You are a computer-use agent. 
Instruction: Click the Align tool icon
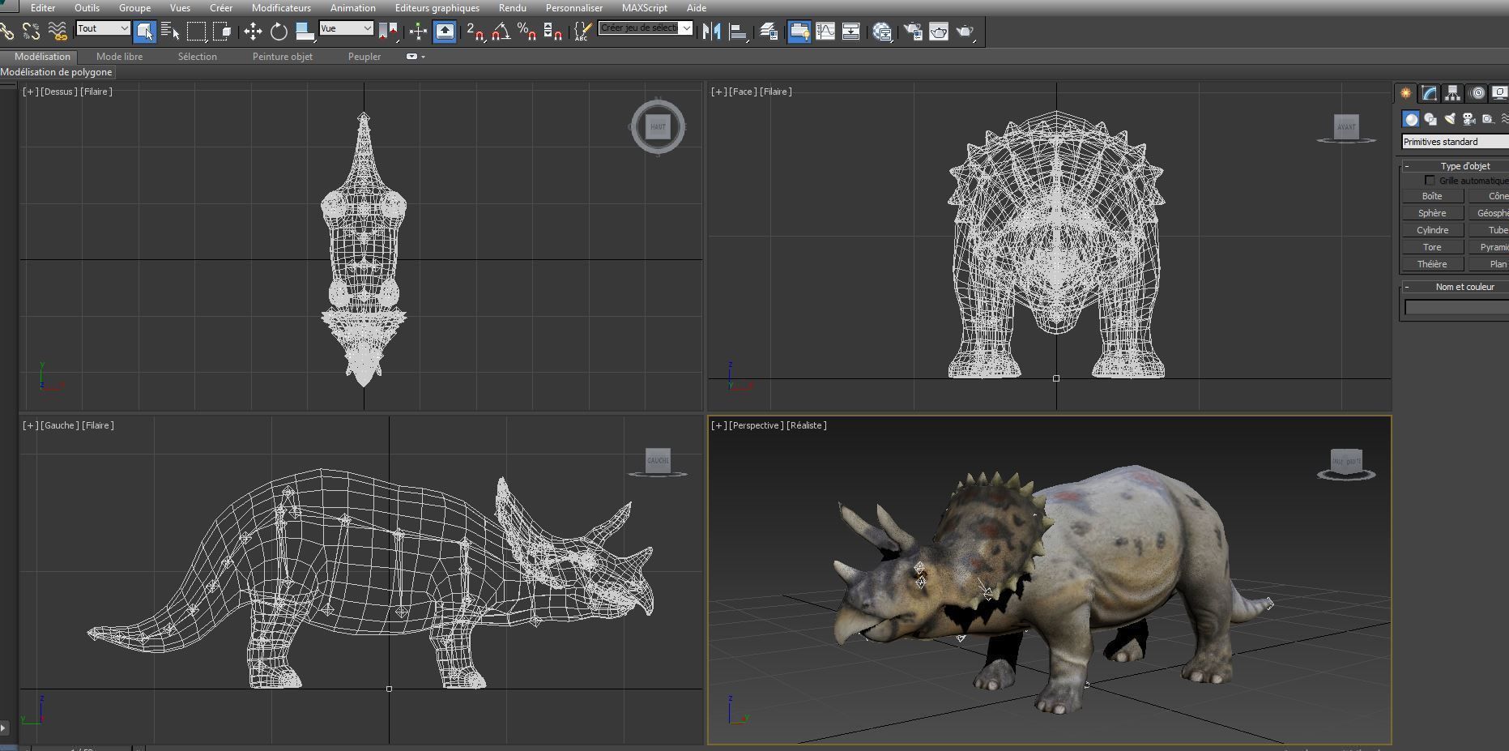[738, 32]
